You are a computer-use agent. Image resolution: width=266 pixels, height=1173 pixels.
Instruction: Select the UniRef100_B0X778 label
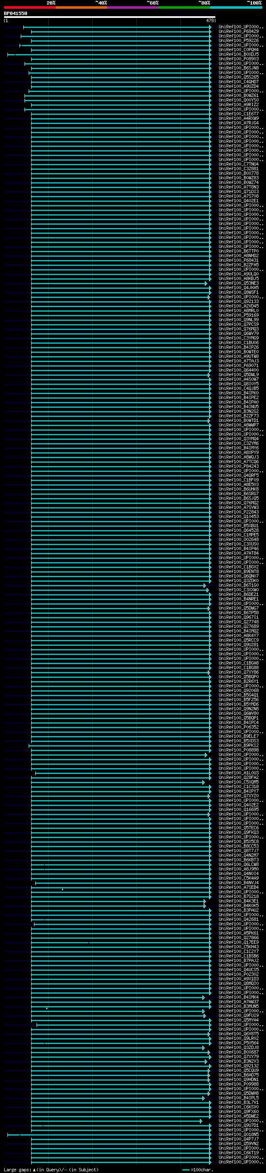click(239, 173)
